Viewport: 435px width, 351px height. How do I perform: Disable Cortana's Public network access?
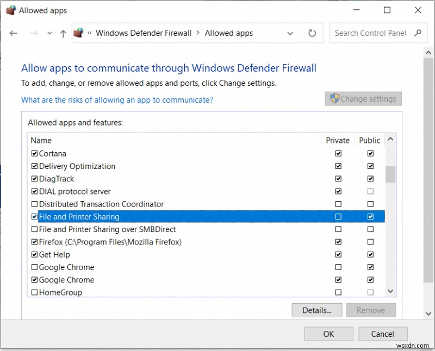tap(370, 153)
